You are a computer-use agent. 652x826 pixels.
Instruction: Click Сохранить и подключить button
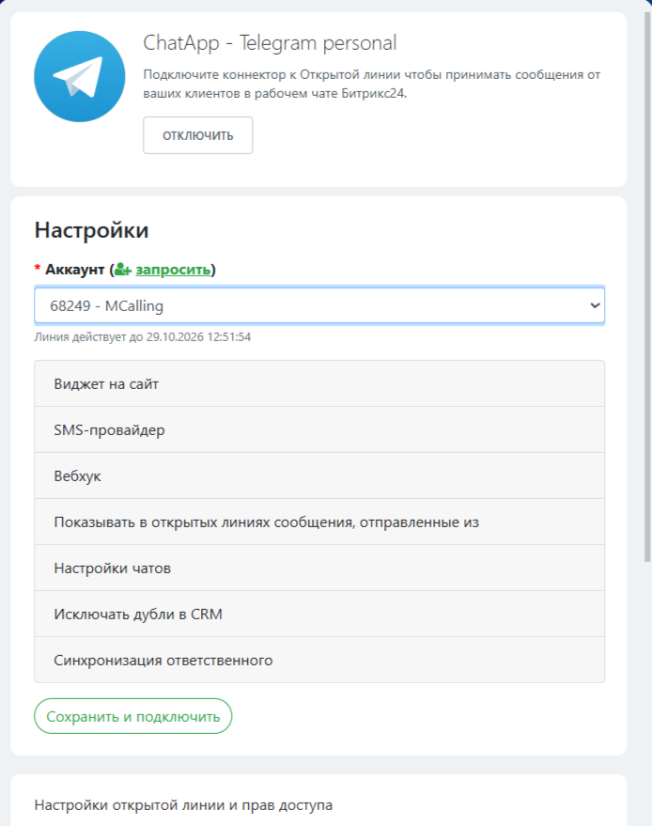tap(132, 716)
